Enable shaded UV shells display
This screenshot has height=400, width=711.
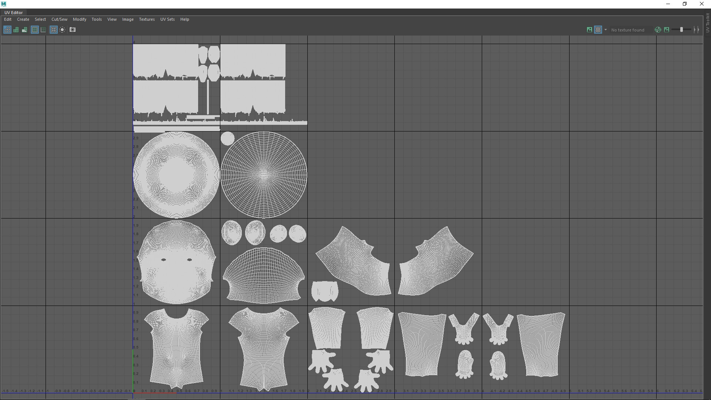coord(16,30)
